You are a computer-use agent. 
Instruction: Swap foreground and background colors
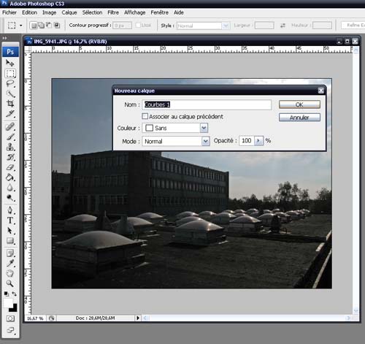15,294
